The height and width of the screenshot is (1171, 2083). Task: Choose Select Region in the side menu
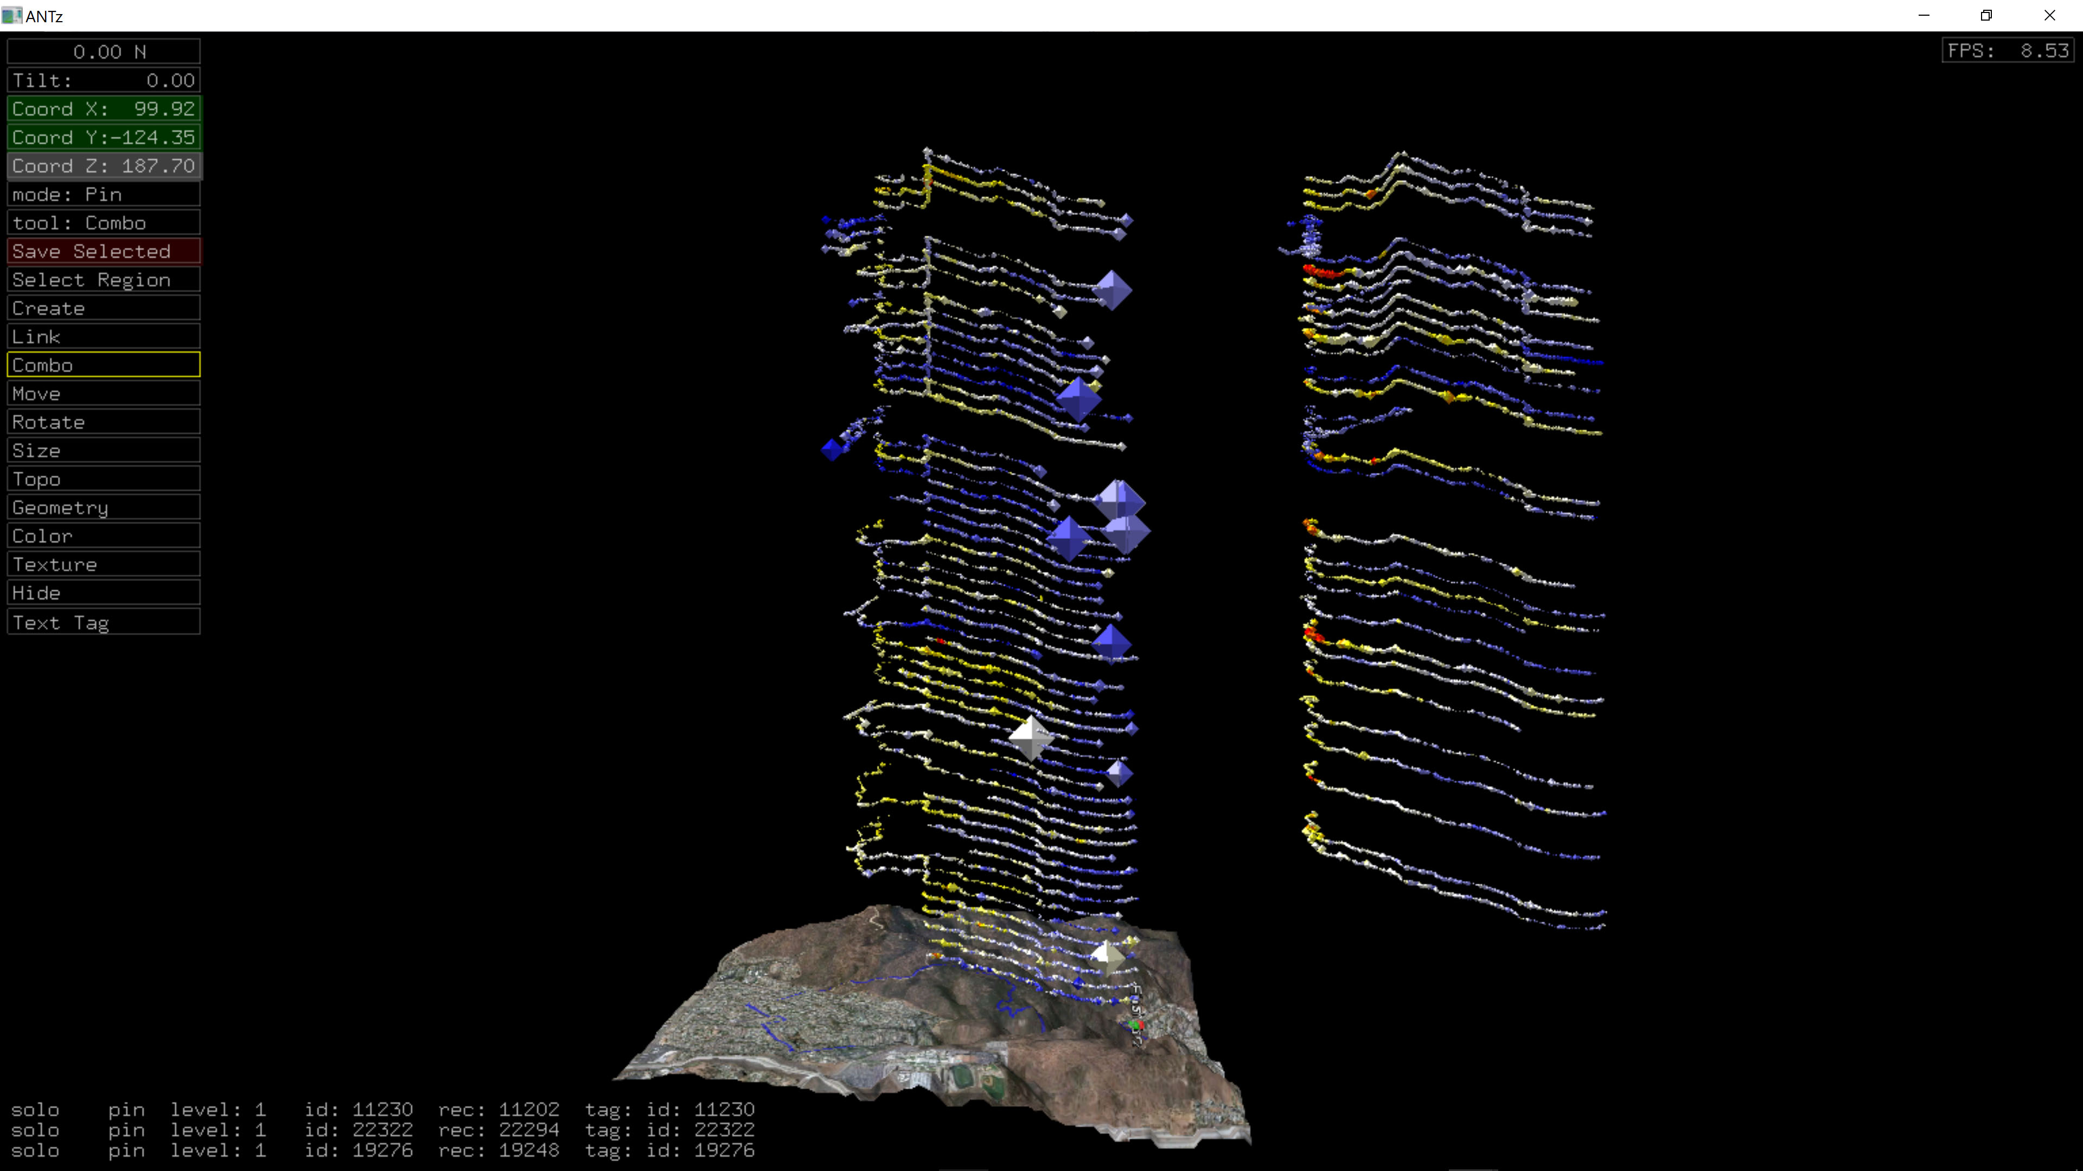point(104,280)
